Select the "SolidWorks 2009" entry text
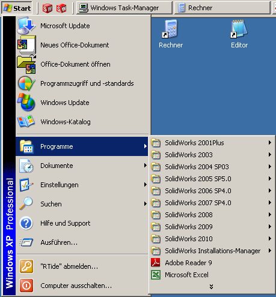The image size is (276, 297). [189, 227]
